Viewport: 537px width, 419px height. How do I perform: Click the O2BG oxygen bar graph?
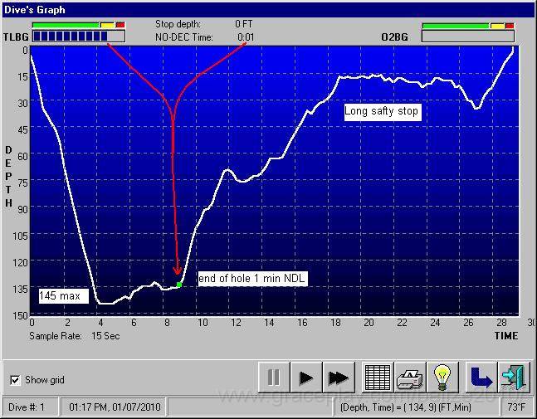tap(467, 37)
